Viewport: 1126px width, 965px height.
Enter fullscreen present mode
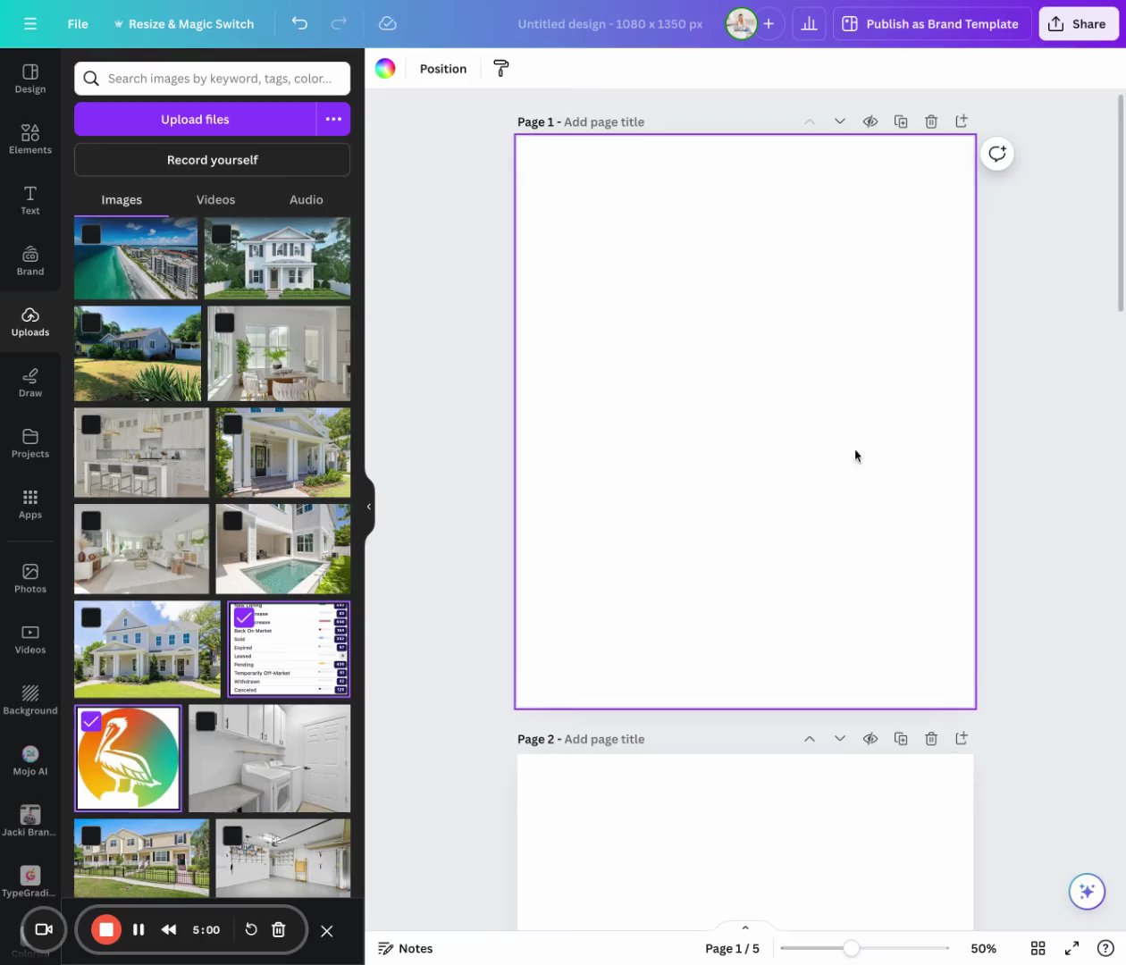coord(1071,948)
